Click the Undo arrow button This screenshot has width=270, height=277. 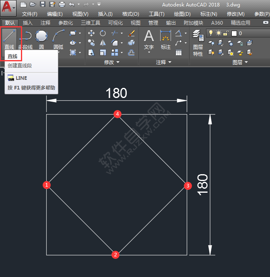tap(72, 4)
